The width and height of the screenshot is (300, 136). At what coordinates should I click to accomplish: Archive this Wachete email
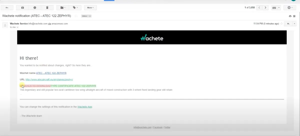coord(22,8)
